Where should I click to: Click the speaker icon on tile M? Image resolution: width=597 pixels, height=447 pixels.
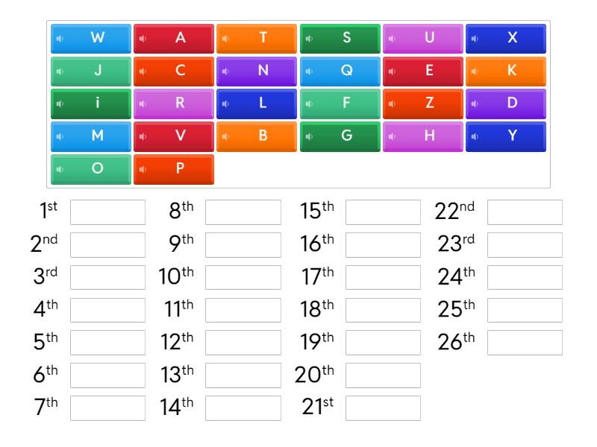point(61,137)
